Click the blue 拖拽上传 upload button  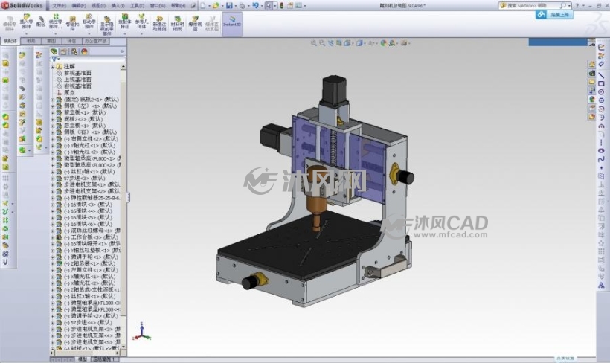click(x=554, y=15)
